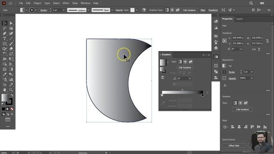Select the Scale tool
The height and width of the screenshot is (154, 274).
11,54
